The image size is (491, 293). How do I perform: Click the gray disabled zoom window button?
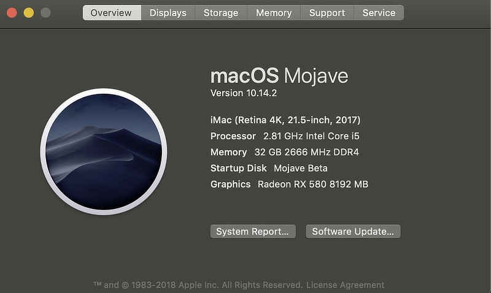45,13
